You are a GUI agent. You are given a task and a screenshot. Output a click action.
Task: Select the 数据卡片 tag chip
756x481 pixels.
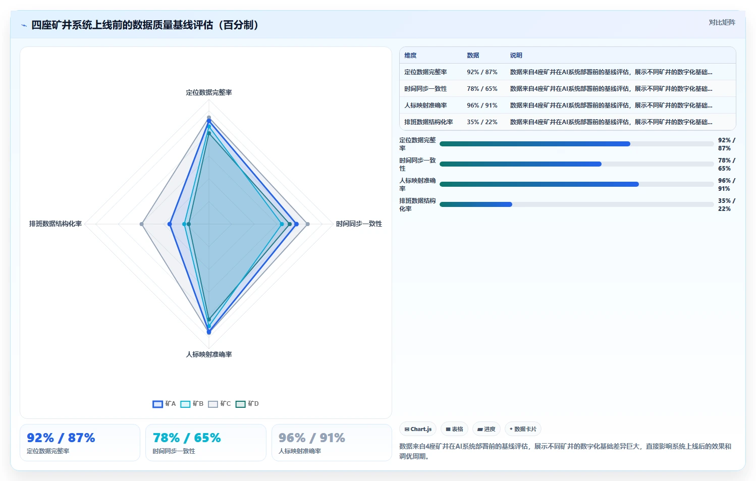[523, 429]
